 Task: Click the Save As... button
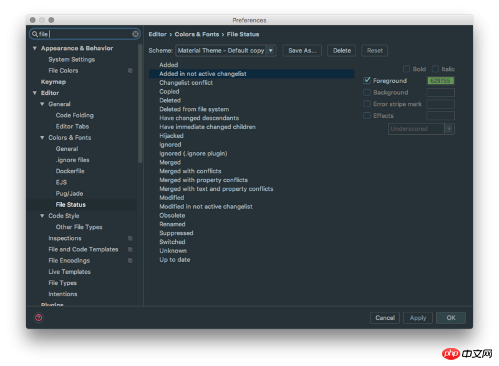pos(302,51)
